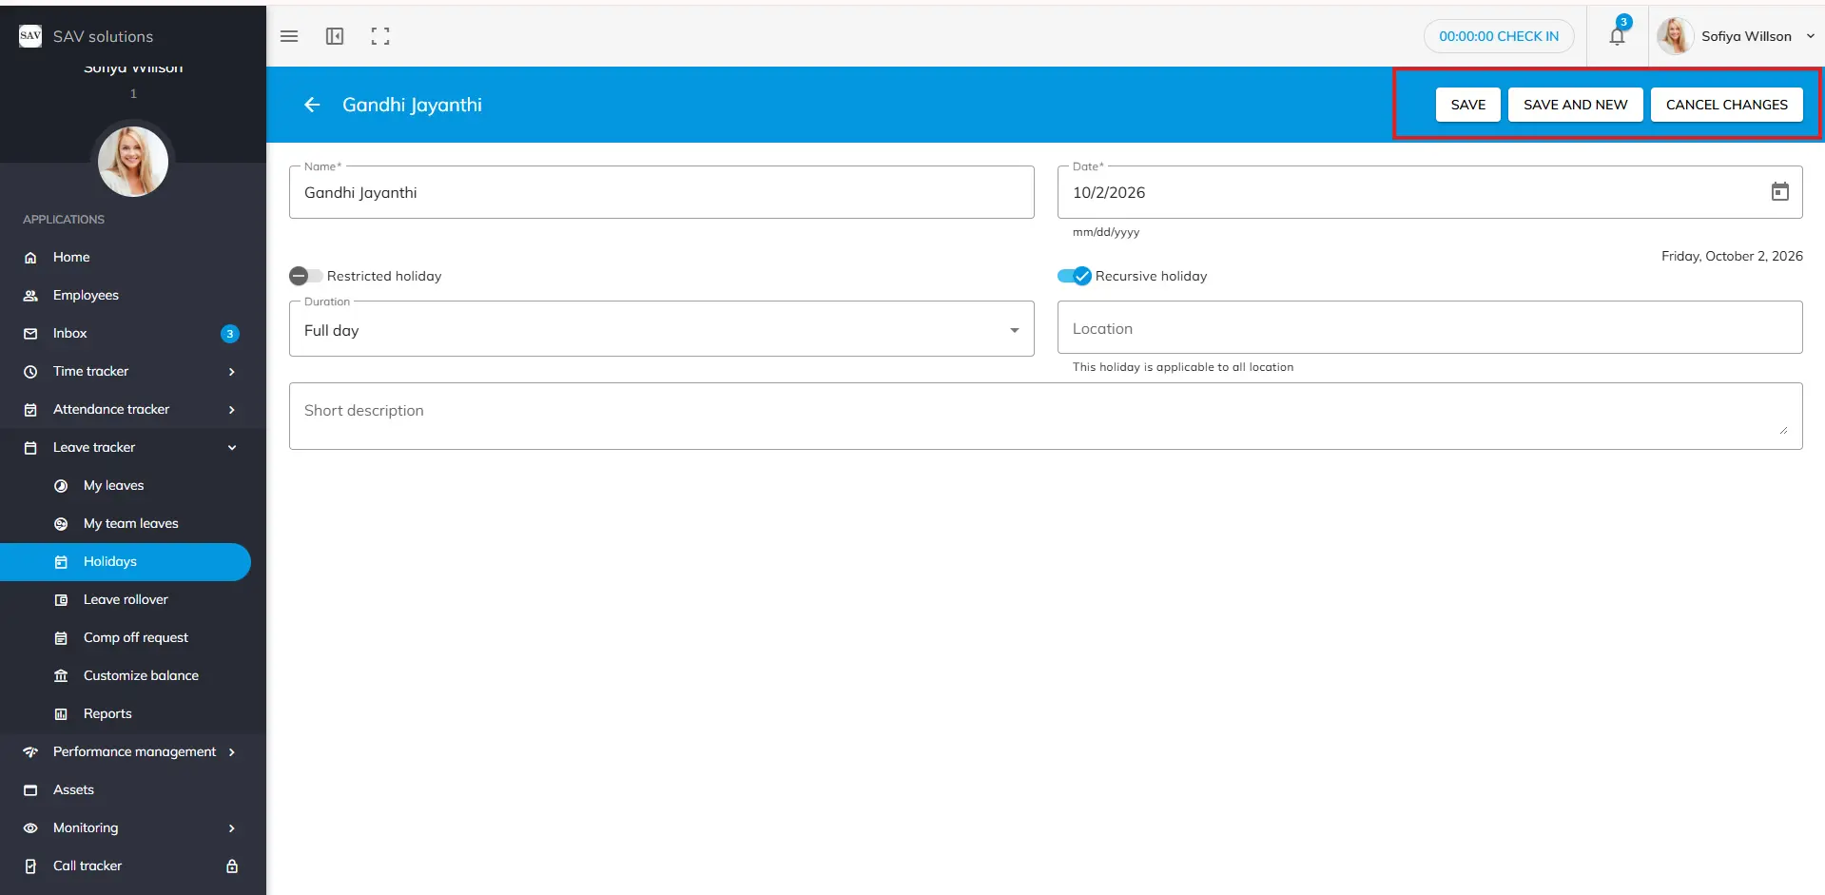The width and height of the screenshot is (1825, 895).
Task: Open My team leaves page
Action: 130,523
